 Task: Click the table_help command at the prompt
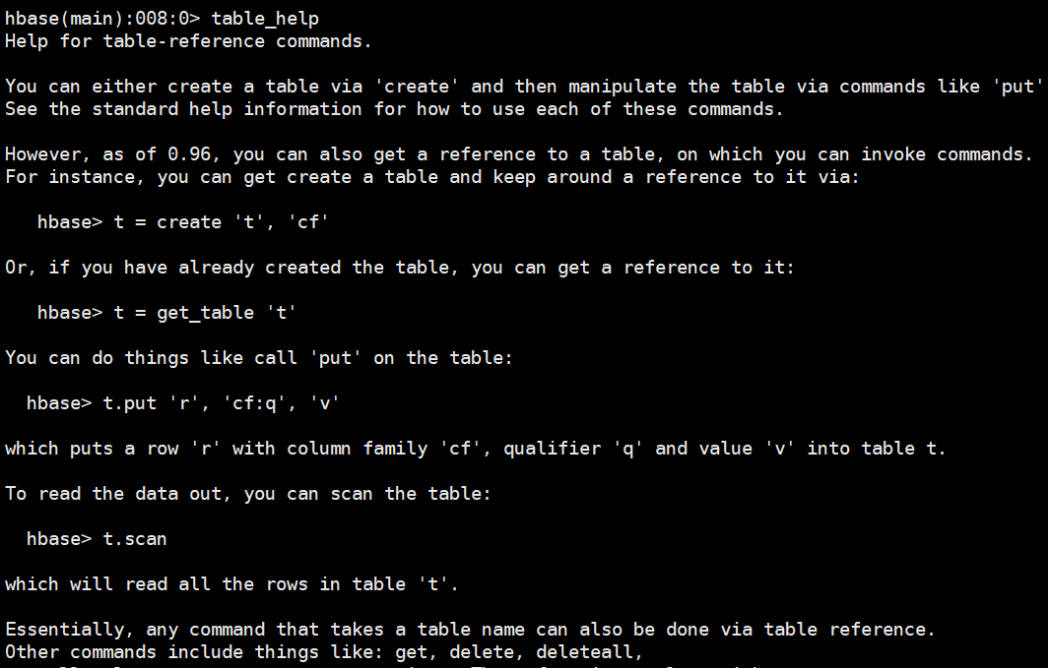pos(265,18)
